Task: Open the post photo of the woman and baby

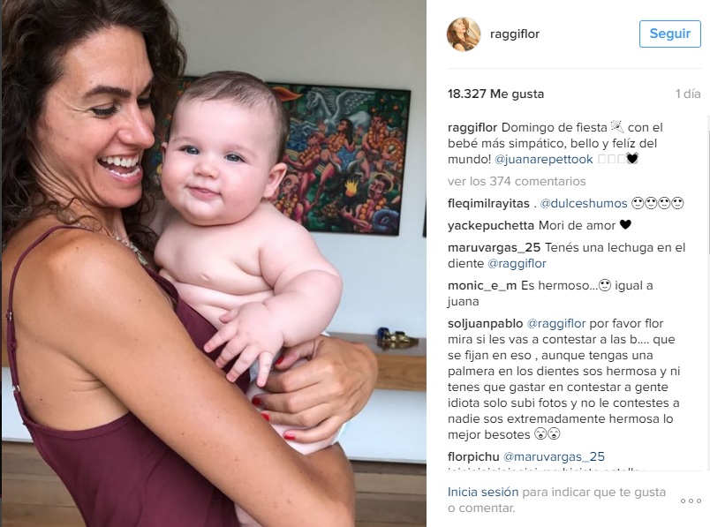Action: pyautogui.click(x=214, y=263)
